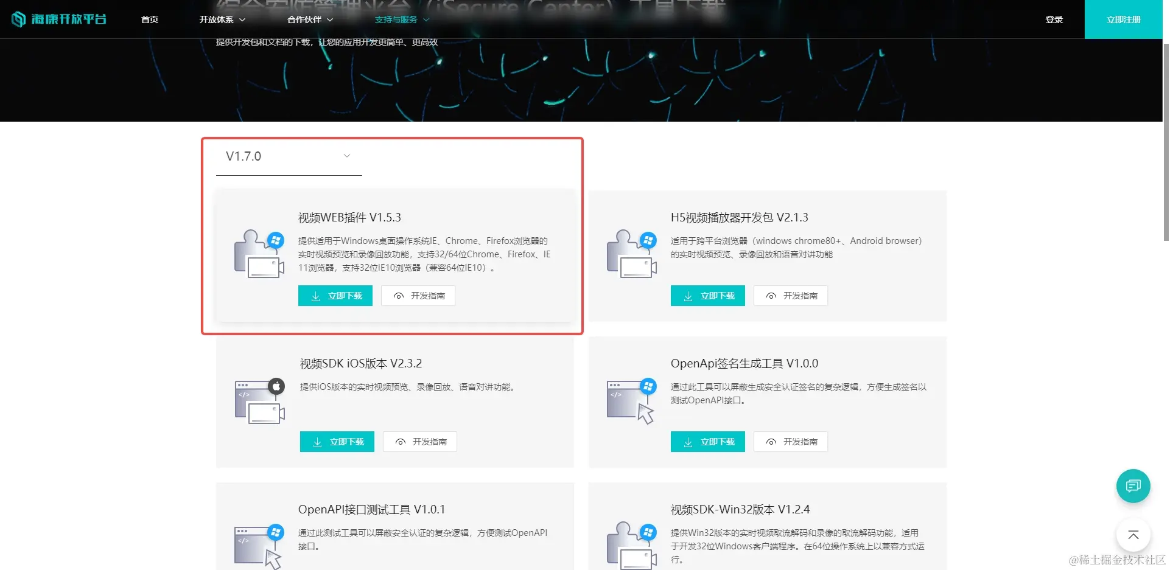Click the 合作伙伴 chevron arrow
The height and width of the screenshot is (570, 1170).
tap(330, 19)
